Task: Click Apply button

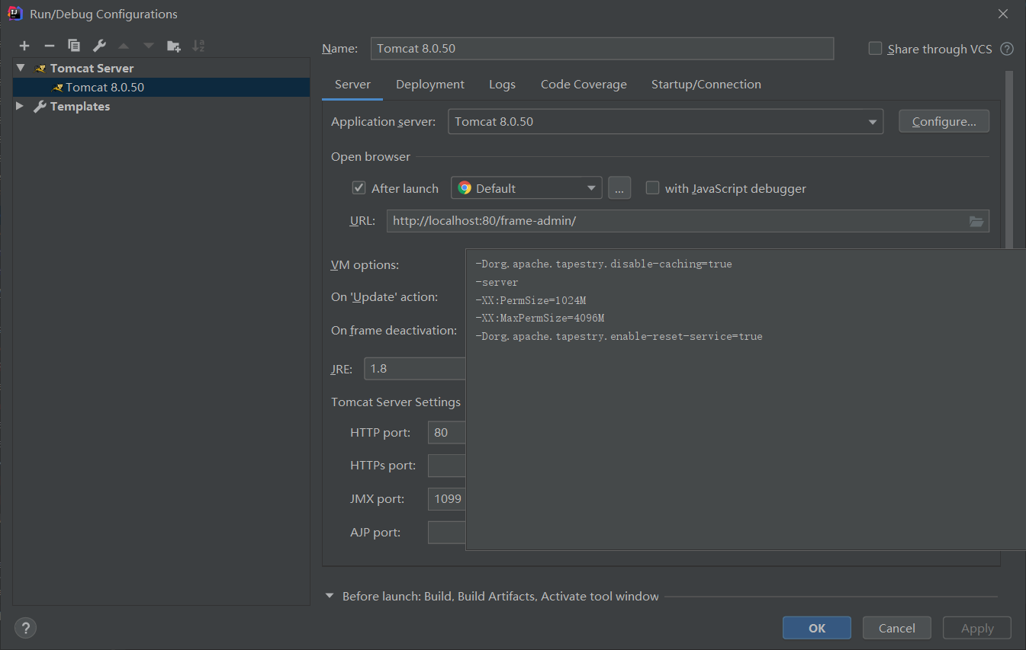Action: coord(977,628)
